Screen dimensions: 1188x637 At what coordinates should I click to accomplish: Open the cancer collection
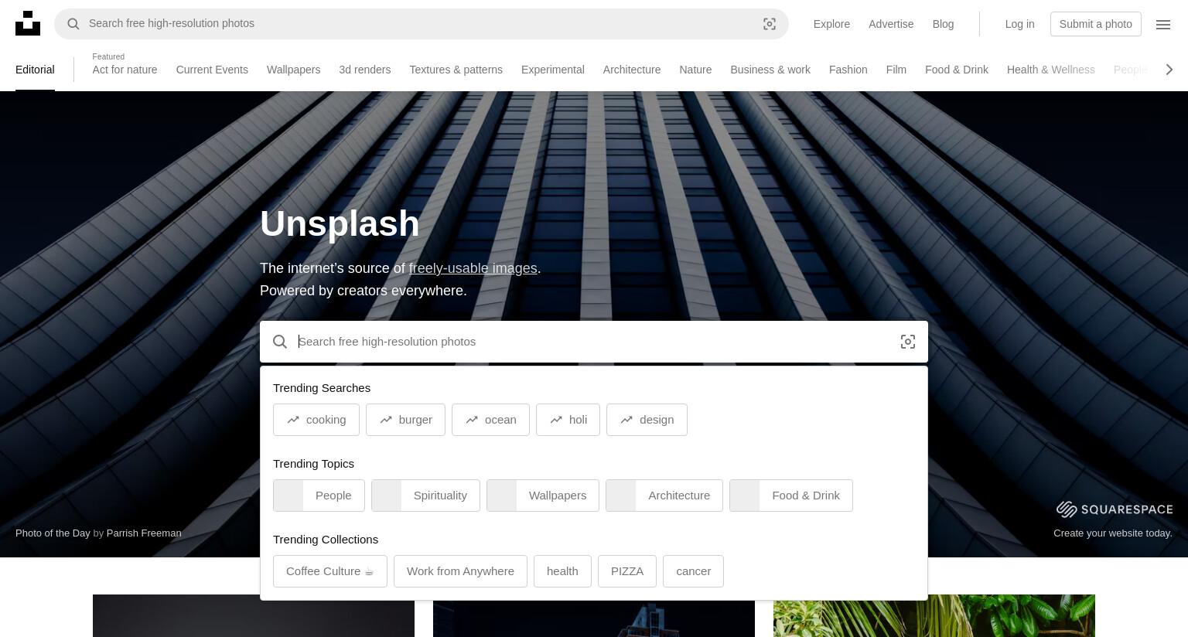click(x=693, y=571)
